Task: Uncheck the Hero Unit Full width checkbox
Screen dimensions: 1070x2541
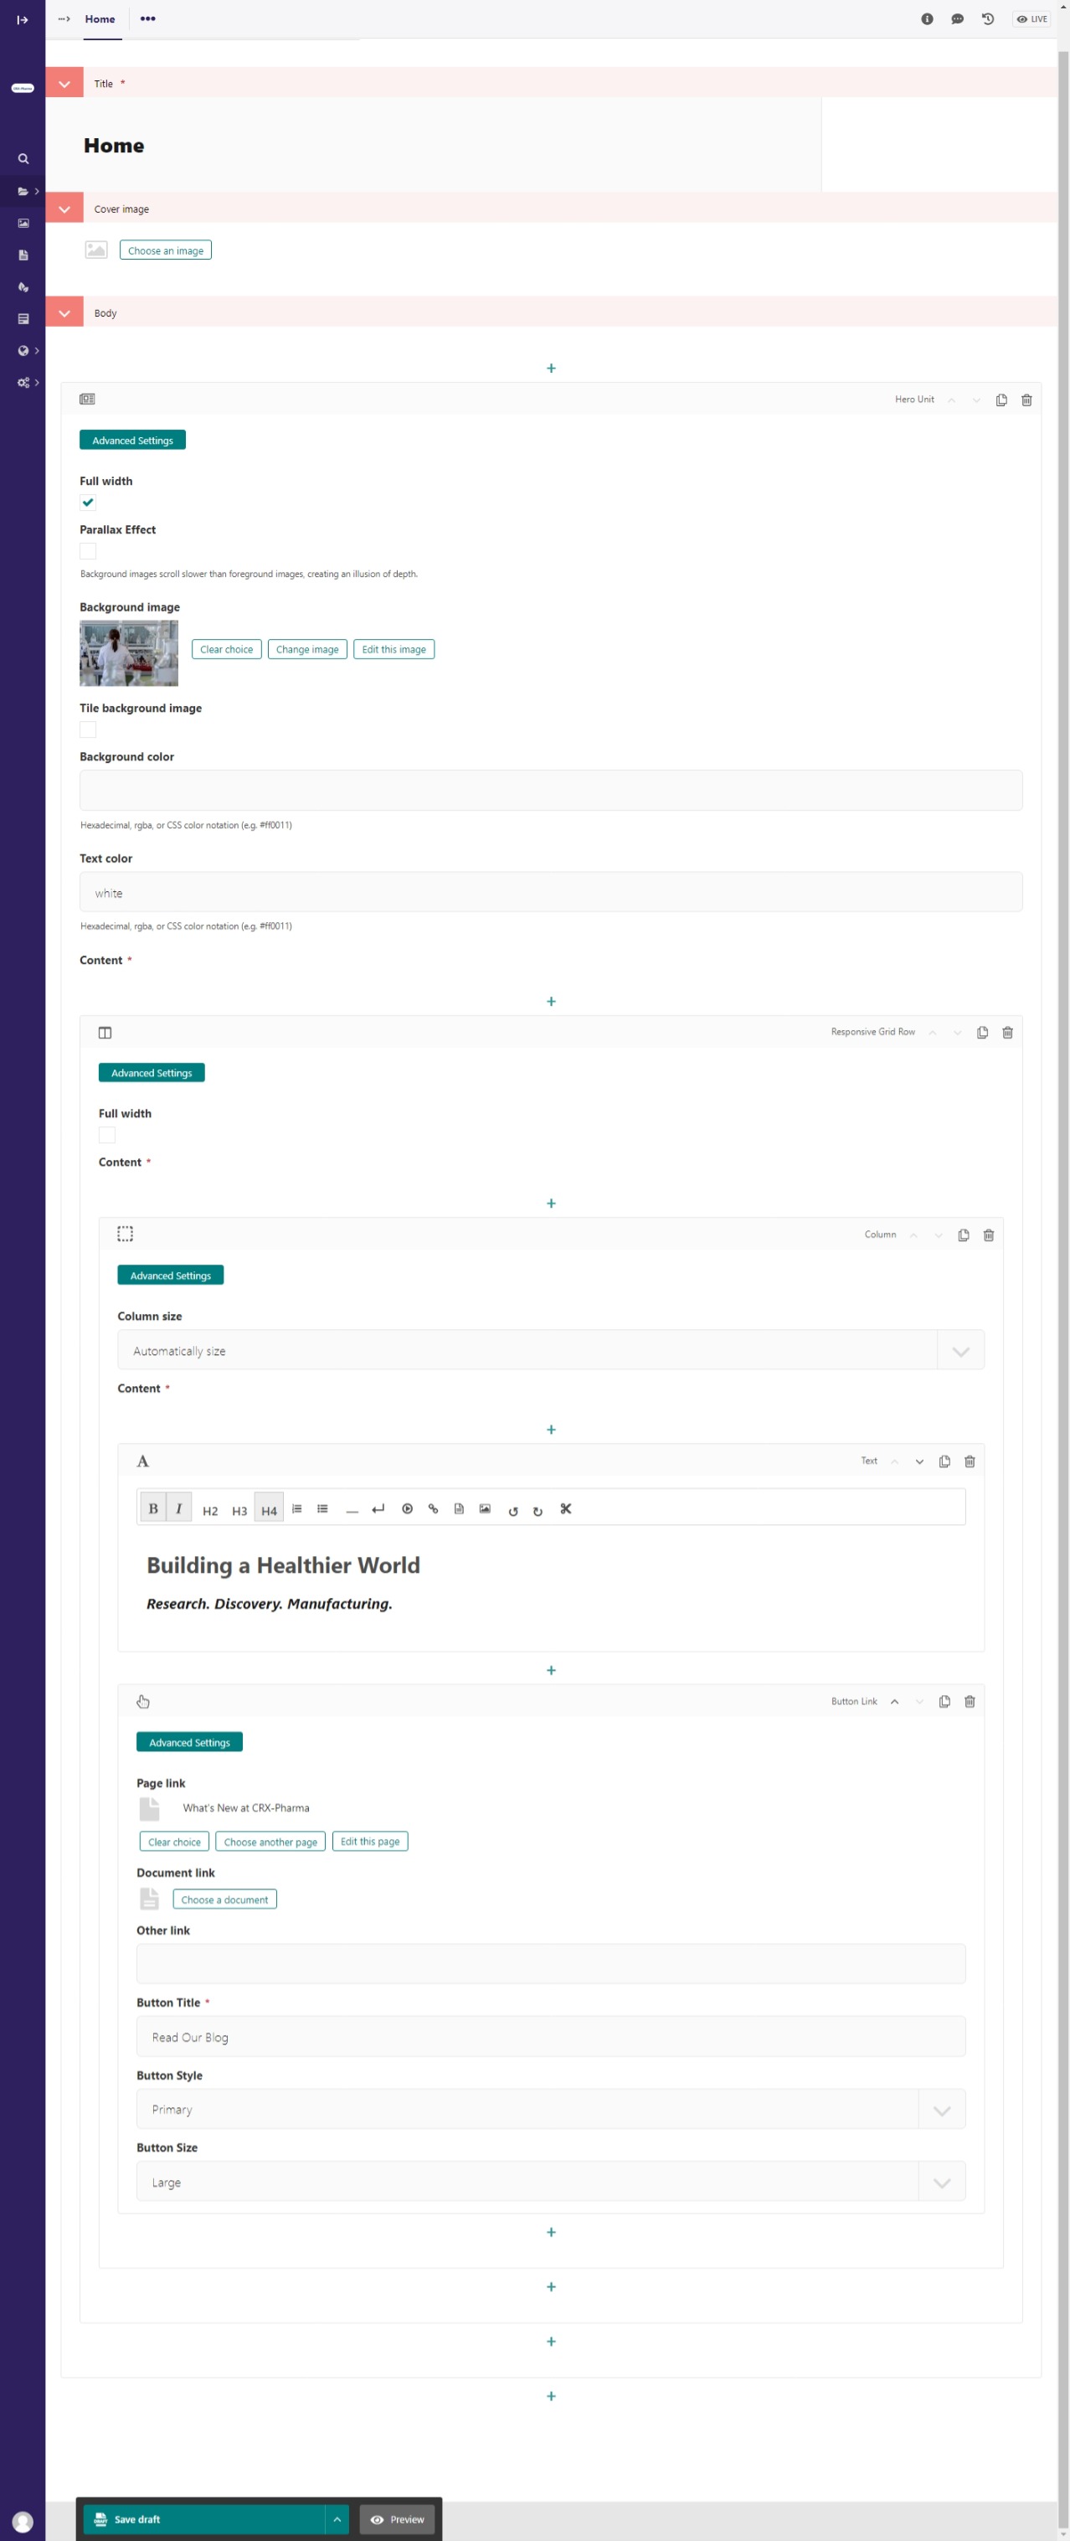Action: click(x=88, y=503)
